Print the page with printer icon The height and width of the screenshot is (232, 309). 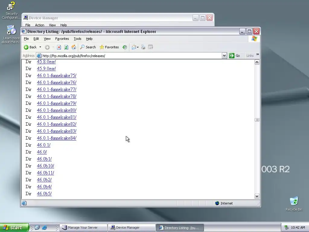tap(143, 47)
